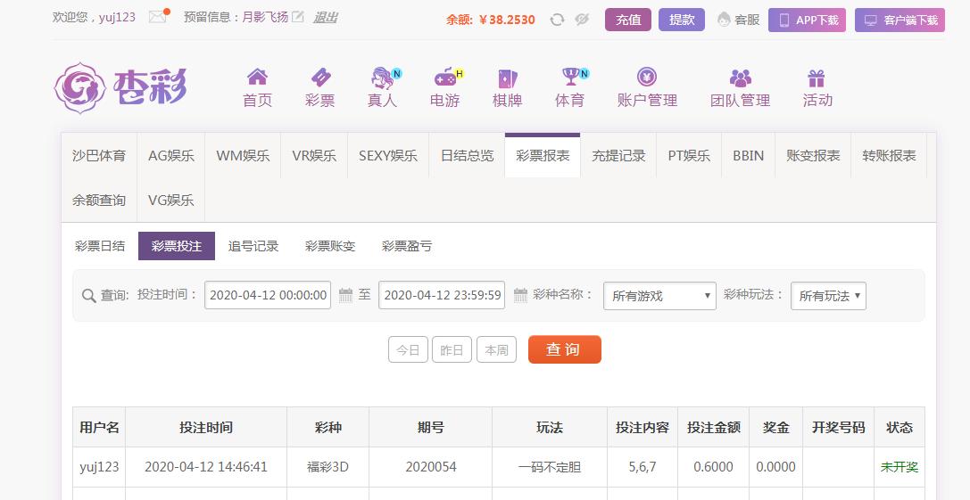Open 所有玩法 play type dropdown
970x500 pixels.
coord(828,296)
